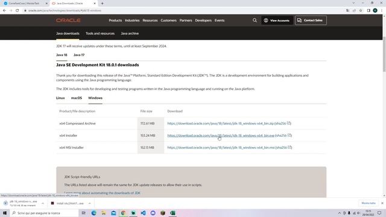This screenshot has height=217, width=386.
Task: Download the jdk-18 windows-x64 exe installer
Action: 221,136
